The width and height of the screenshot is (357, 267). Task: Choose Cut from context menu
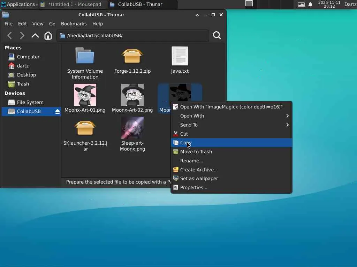[x=231, y=134]
